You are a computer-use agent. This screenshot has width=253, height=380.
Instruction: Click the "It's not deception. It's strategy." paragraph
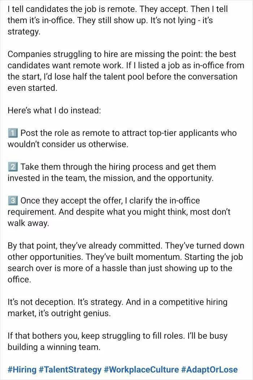(116, 308)
